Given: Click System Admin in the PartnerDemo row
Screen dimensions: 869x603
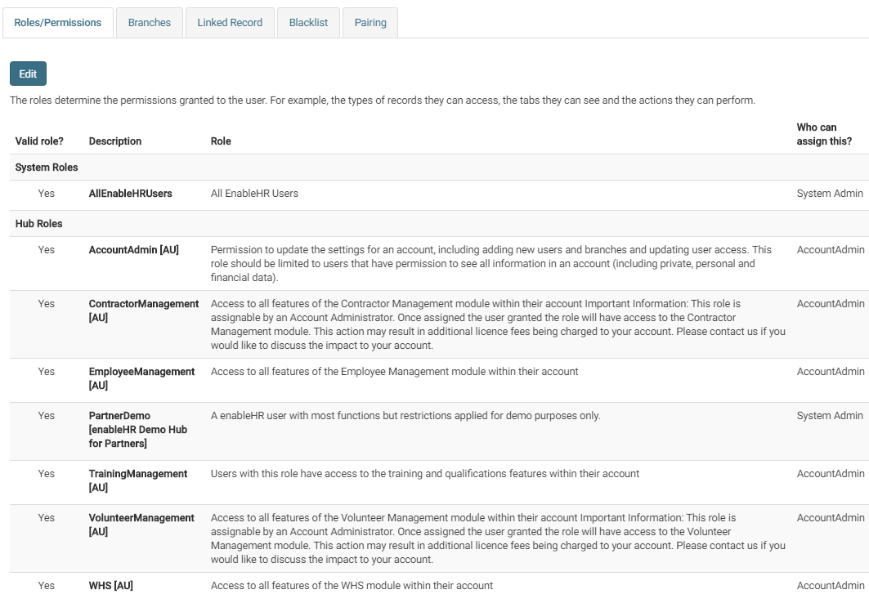Looking at the screenshot, I should click(x=830, y=416).
